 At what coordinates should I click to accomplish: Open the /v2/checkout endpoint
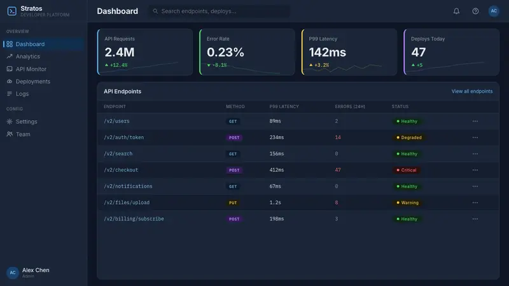[x=121, y=170]
